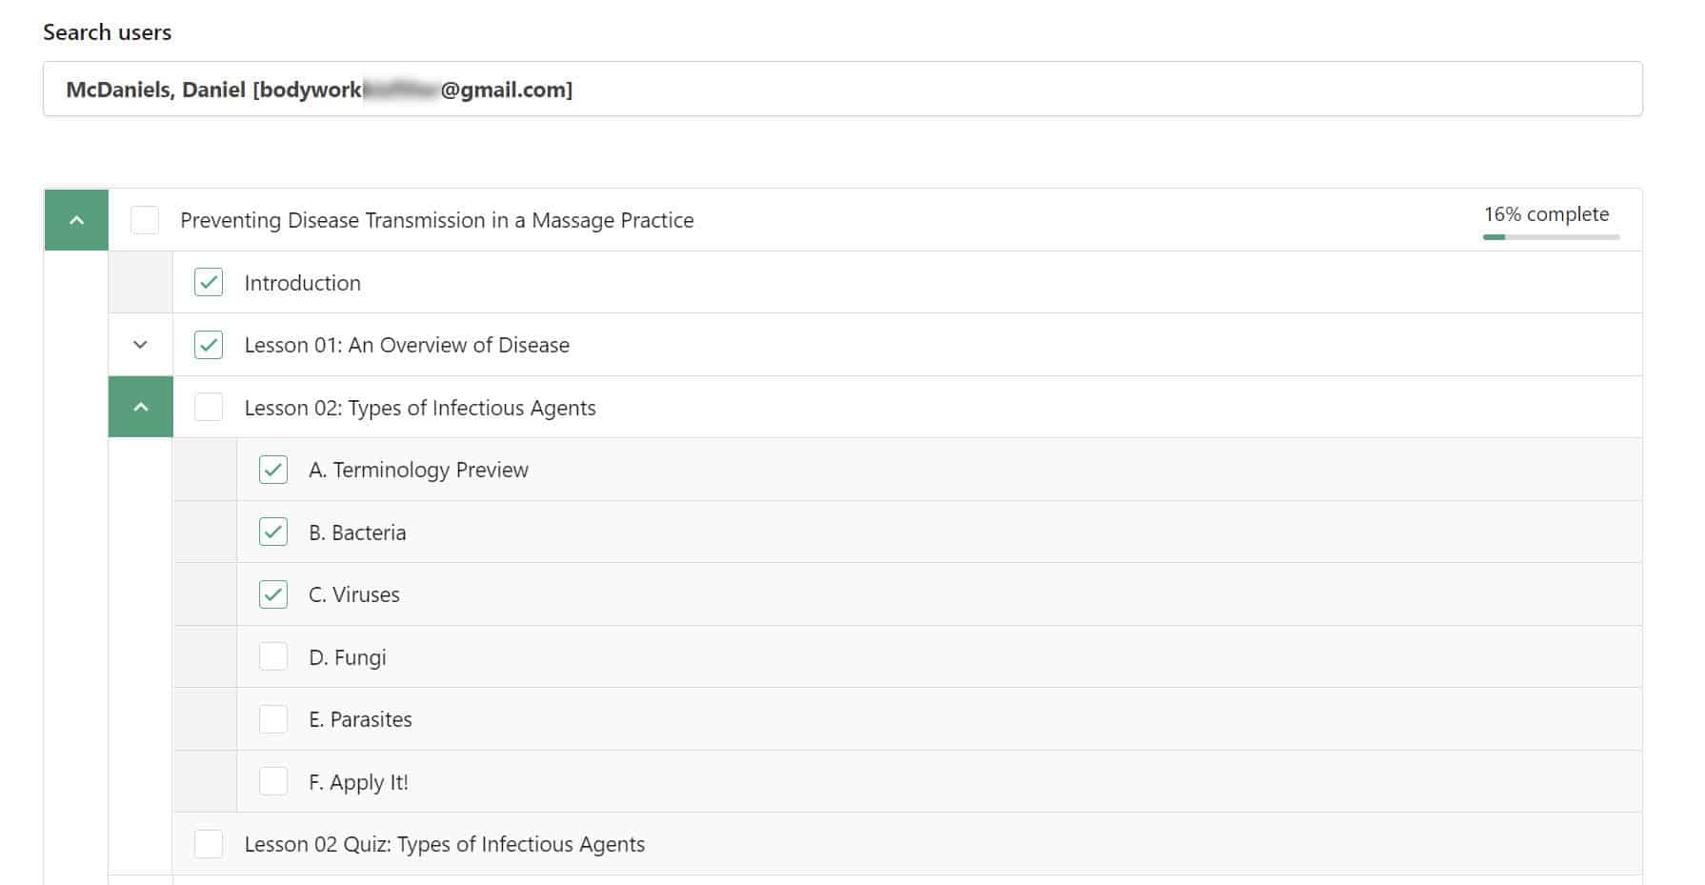Screen dimensions: 1705x885
Task: Click the 16% complete progress bar
Action: [x=1551, y=236]
